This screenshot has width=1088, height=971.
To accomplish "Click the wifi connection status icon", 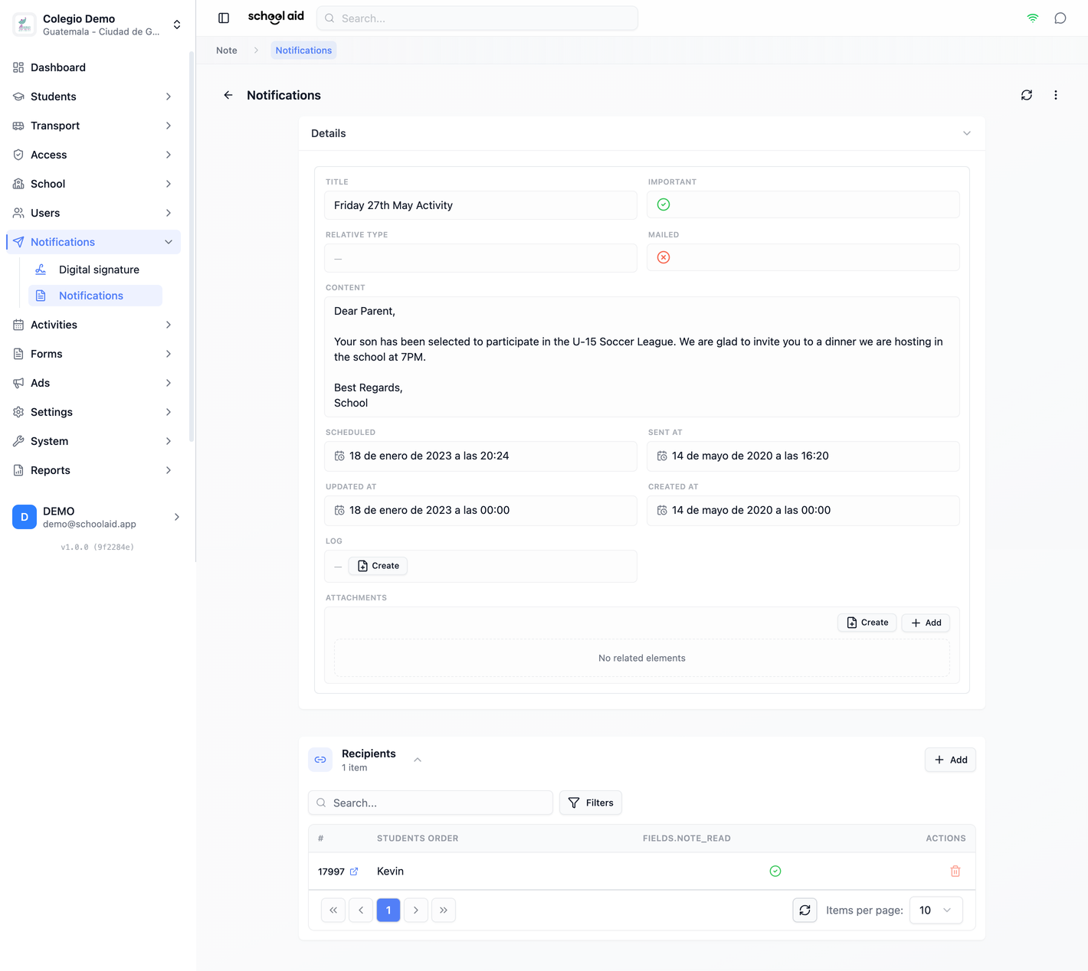I will pos(1033,18).
